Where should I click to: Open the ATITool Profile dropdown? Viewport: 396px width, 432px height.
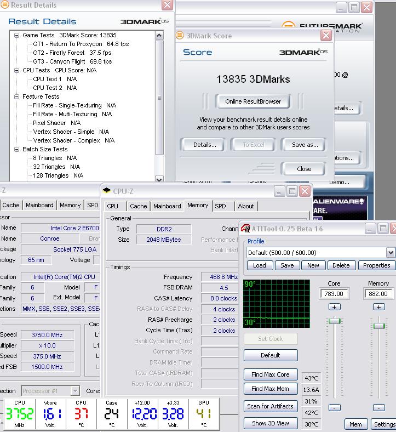[391, 252]
